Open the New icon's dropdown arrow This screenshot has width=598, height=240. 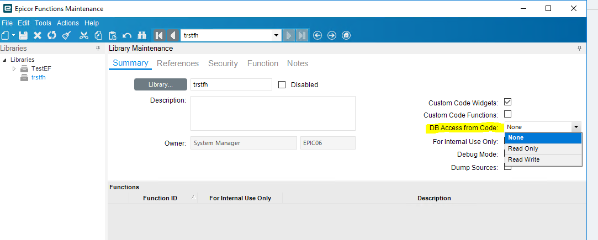point(13,35)
